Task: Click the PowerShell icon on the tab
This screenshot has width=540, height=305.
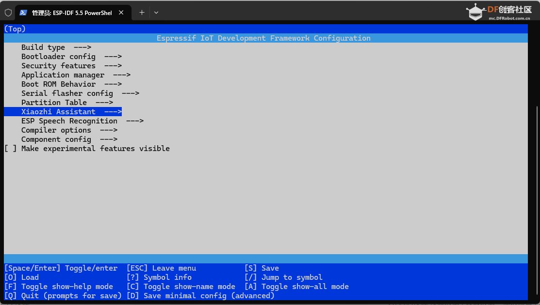Action: (23, 13)
